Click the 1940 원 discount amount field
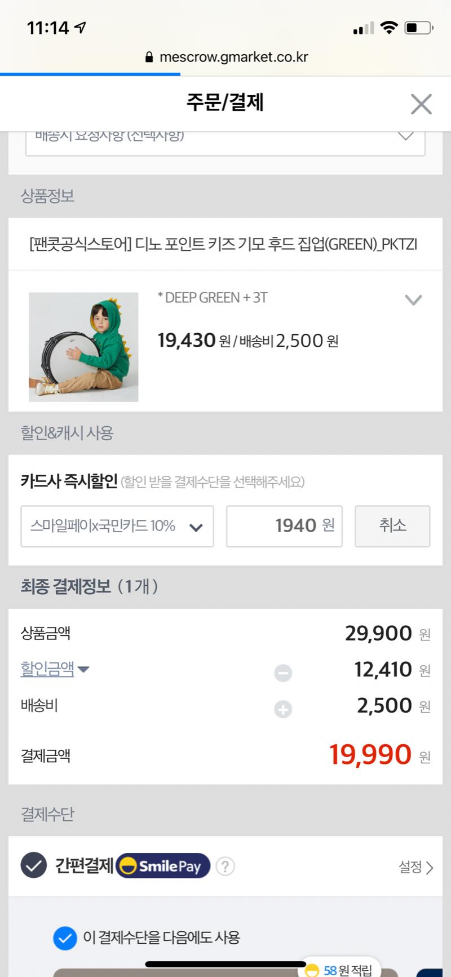 point(284,527)
